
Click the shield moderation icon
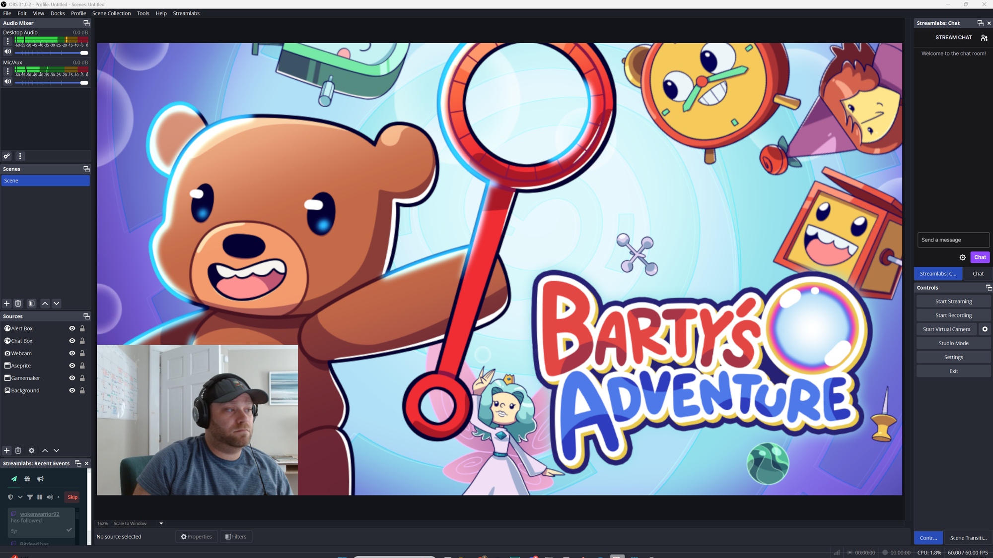10,497
